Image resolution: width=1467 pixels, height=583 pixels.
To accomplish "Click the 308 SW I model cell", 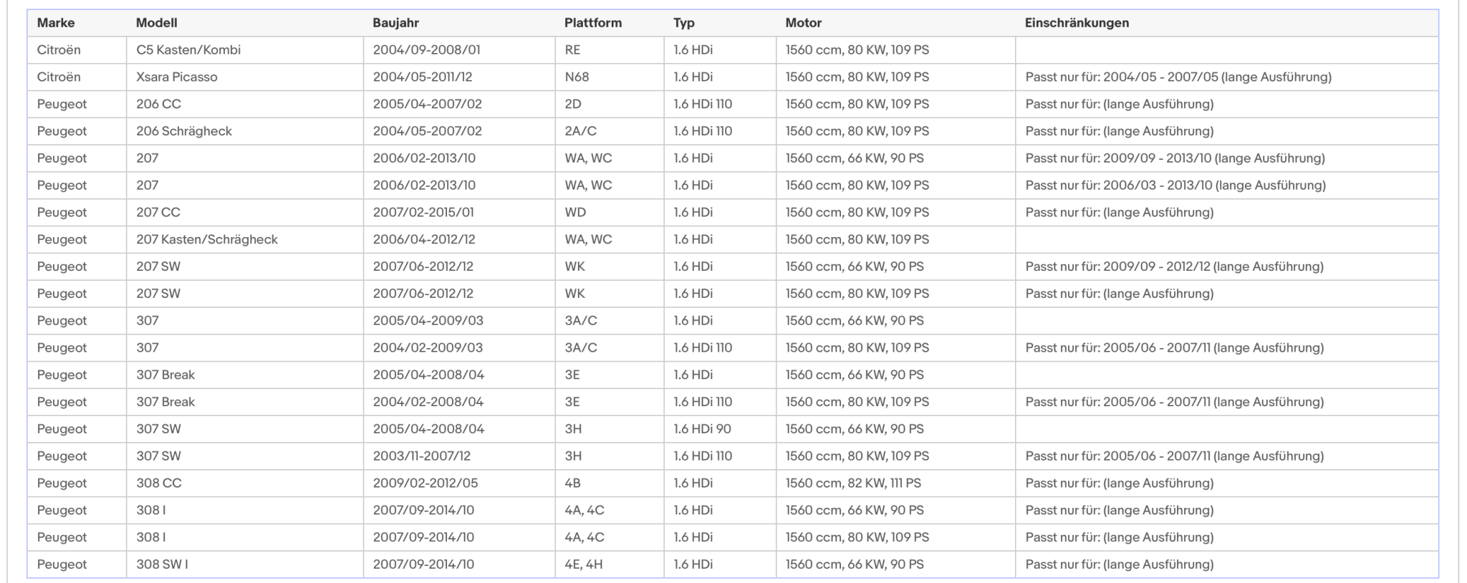I will click(x=245, y=564).
